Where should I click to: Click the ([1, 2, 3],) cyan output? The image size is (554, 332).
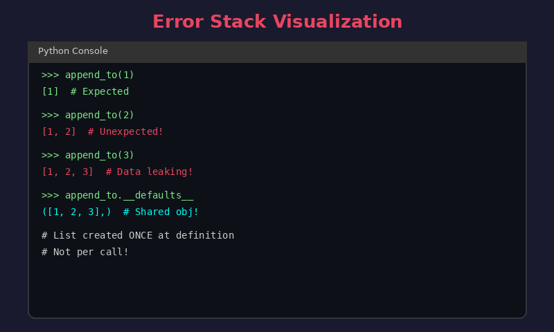(x=76, y=212)
